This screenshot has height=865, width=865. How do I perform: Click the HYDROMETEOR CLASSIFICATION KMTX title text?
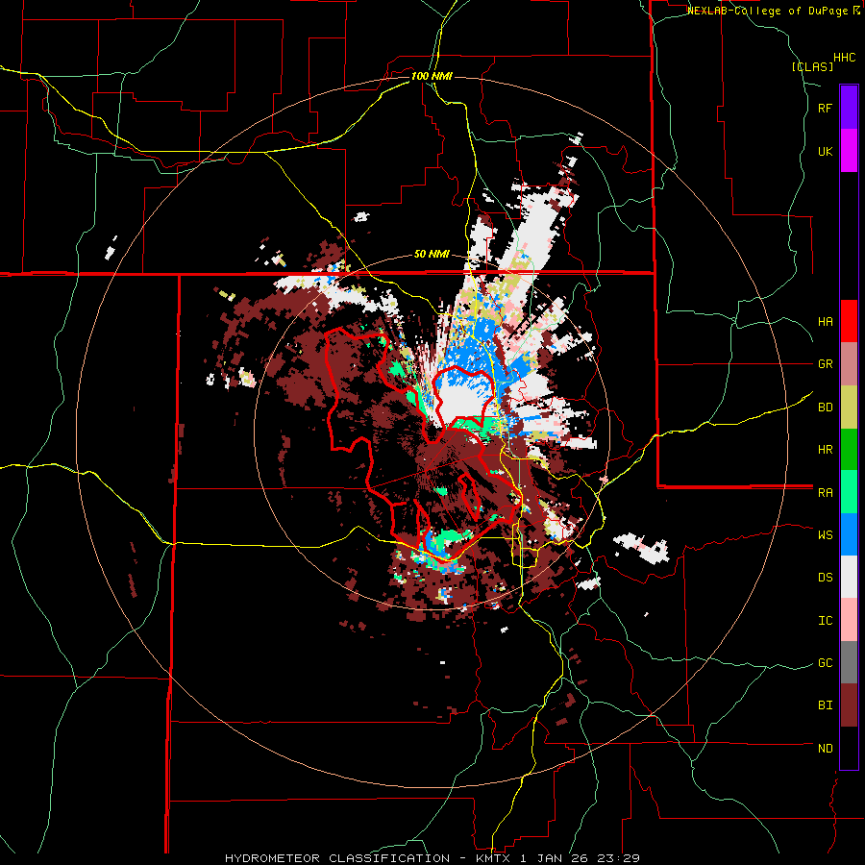[432, 858]
